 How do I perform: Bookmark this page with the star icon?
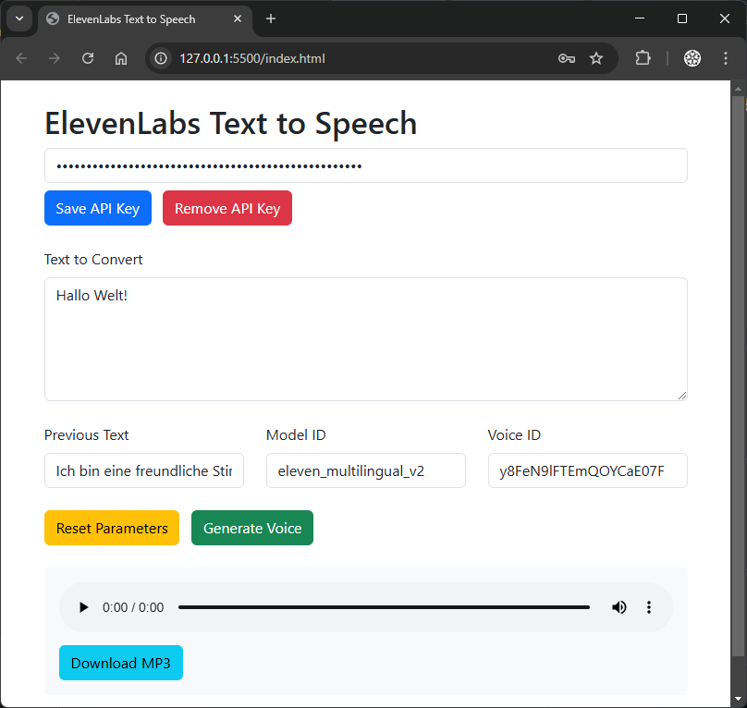(596, 58)
